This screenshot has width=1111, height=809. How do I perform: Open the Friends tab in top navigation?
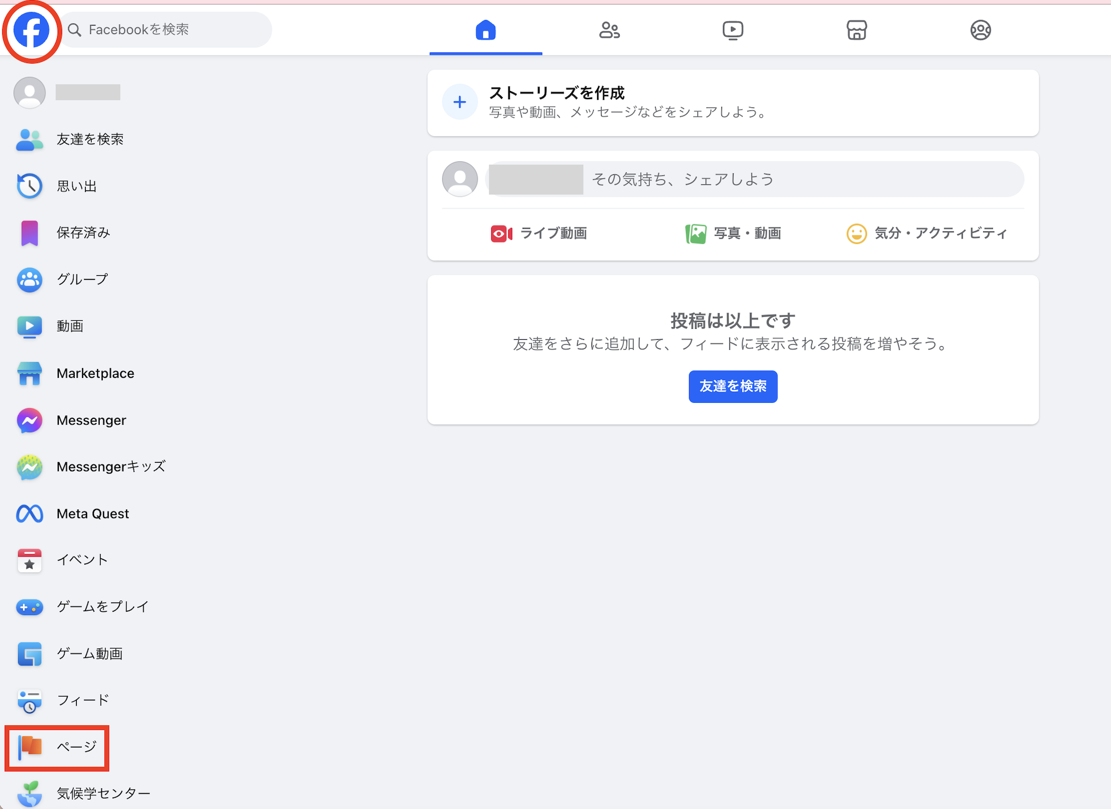(x=609, y=30)
